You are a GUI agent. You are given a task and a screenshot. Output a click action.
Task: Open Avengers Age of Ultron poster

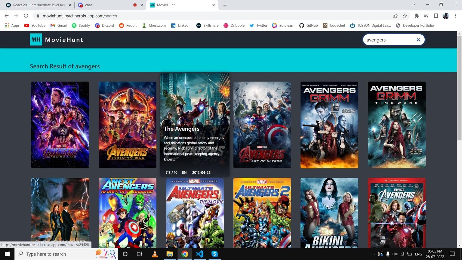click(x=262, y=125)
